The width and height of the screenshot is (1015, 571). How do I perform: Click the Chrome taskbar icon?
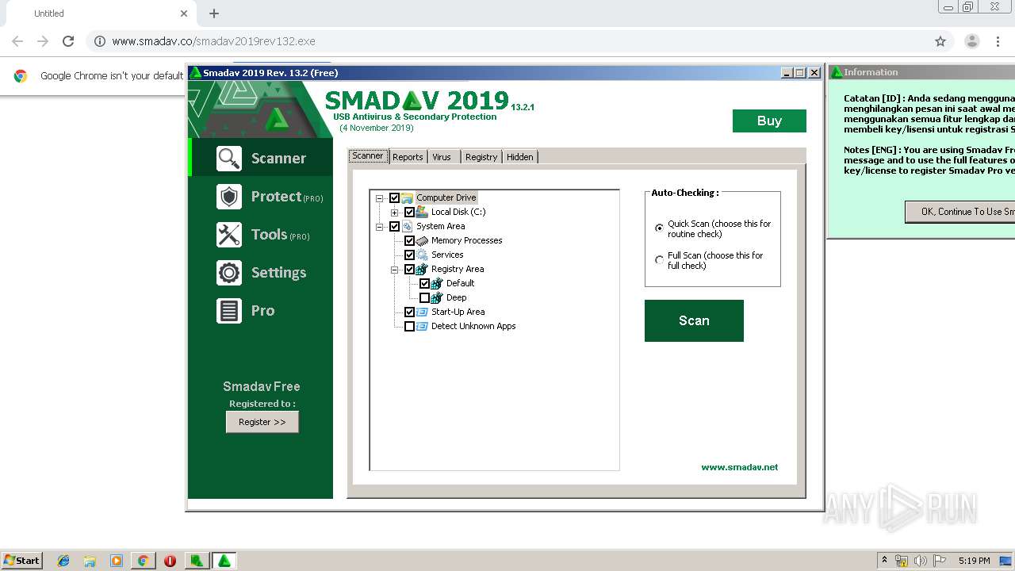point(143,561)
